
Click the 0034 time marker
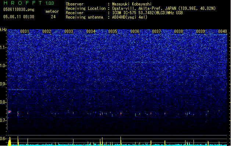tap(91, 31)
